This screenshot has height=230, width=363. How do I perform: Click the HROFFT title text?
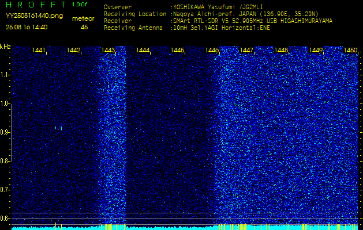pos(36,5)
